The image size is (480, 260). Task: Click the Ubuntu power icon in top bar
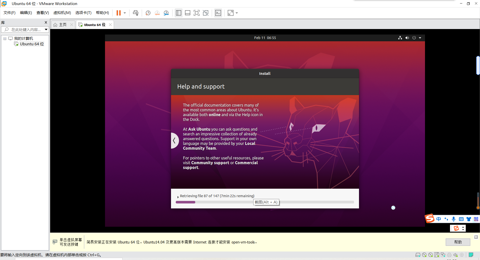414,38
